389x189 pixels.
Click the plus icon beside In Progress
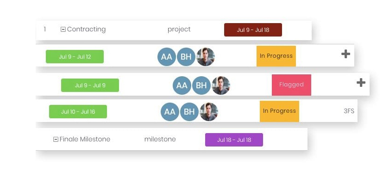pos(345,54)
